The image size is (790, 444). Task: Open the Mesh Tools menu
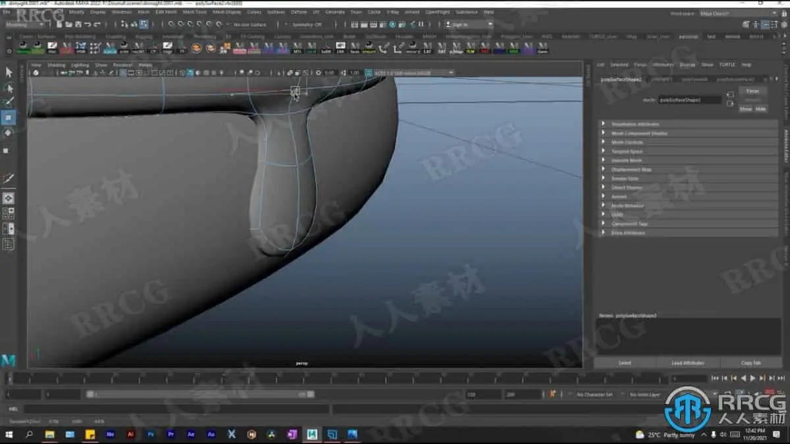coord(194,12)
